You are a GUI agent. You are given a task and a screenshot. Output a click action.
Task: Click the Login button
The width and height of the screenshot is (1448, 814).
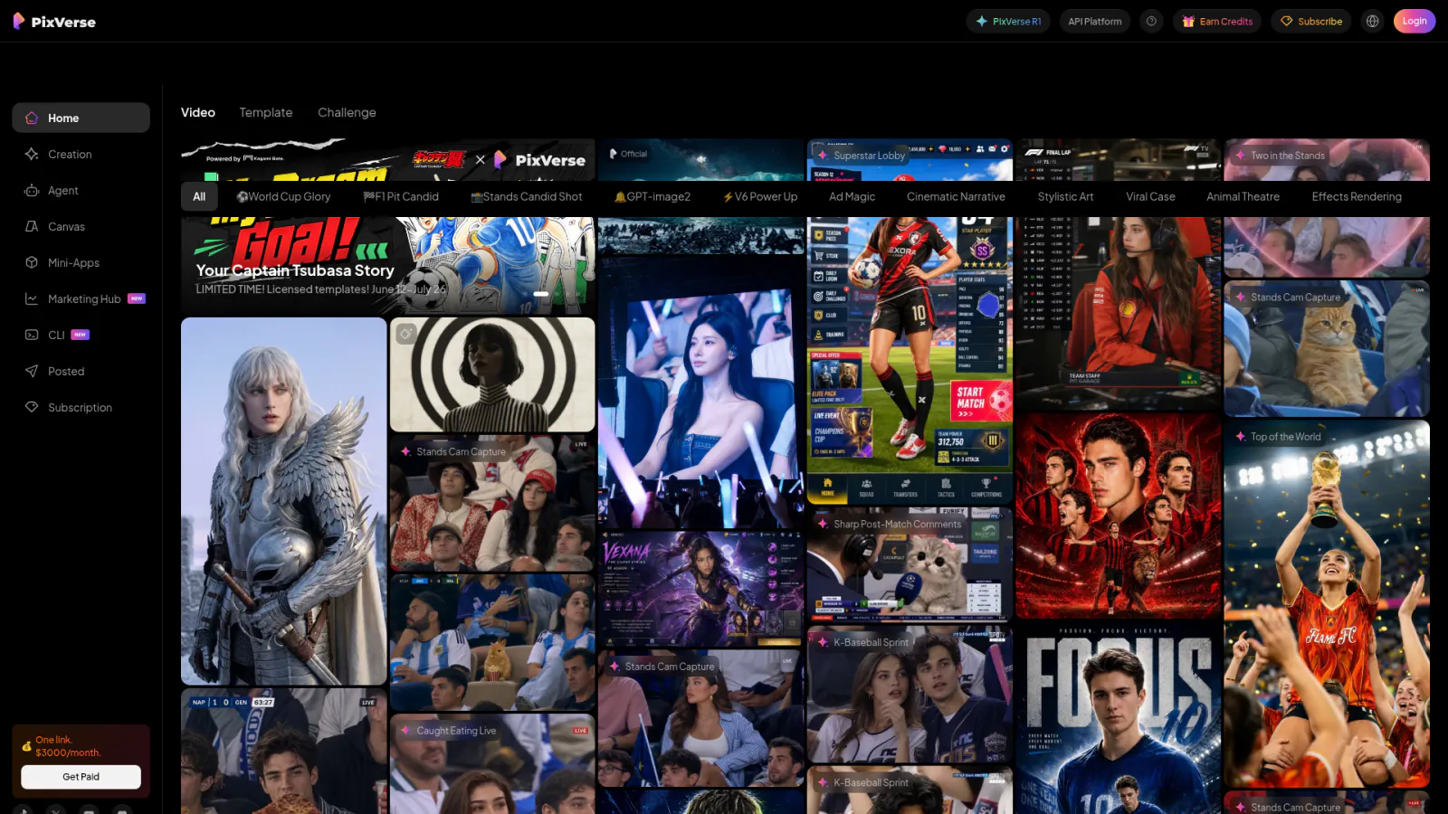tap(1415, 21)
